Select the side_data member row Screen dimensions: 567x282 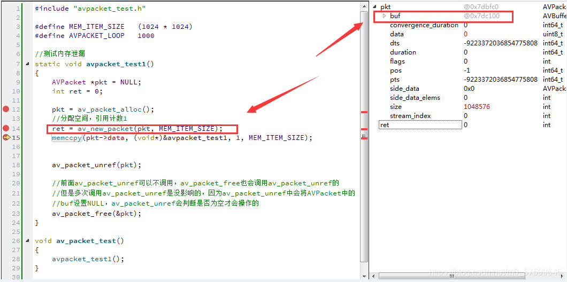469,89
